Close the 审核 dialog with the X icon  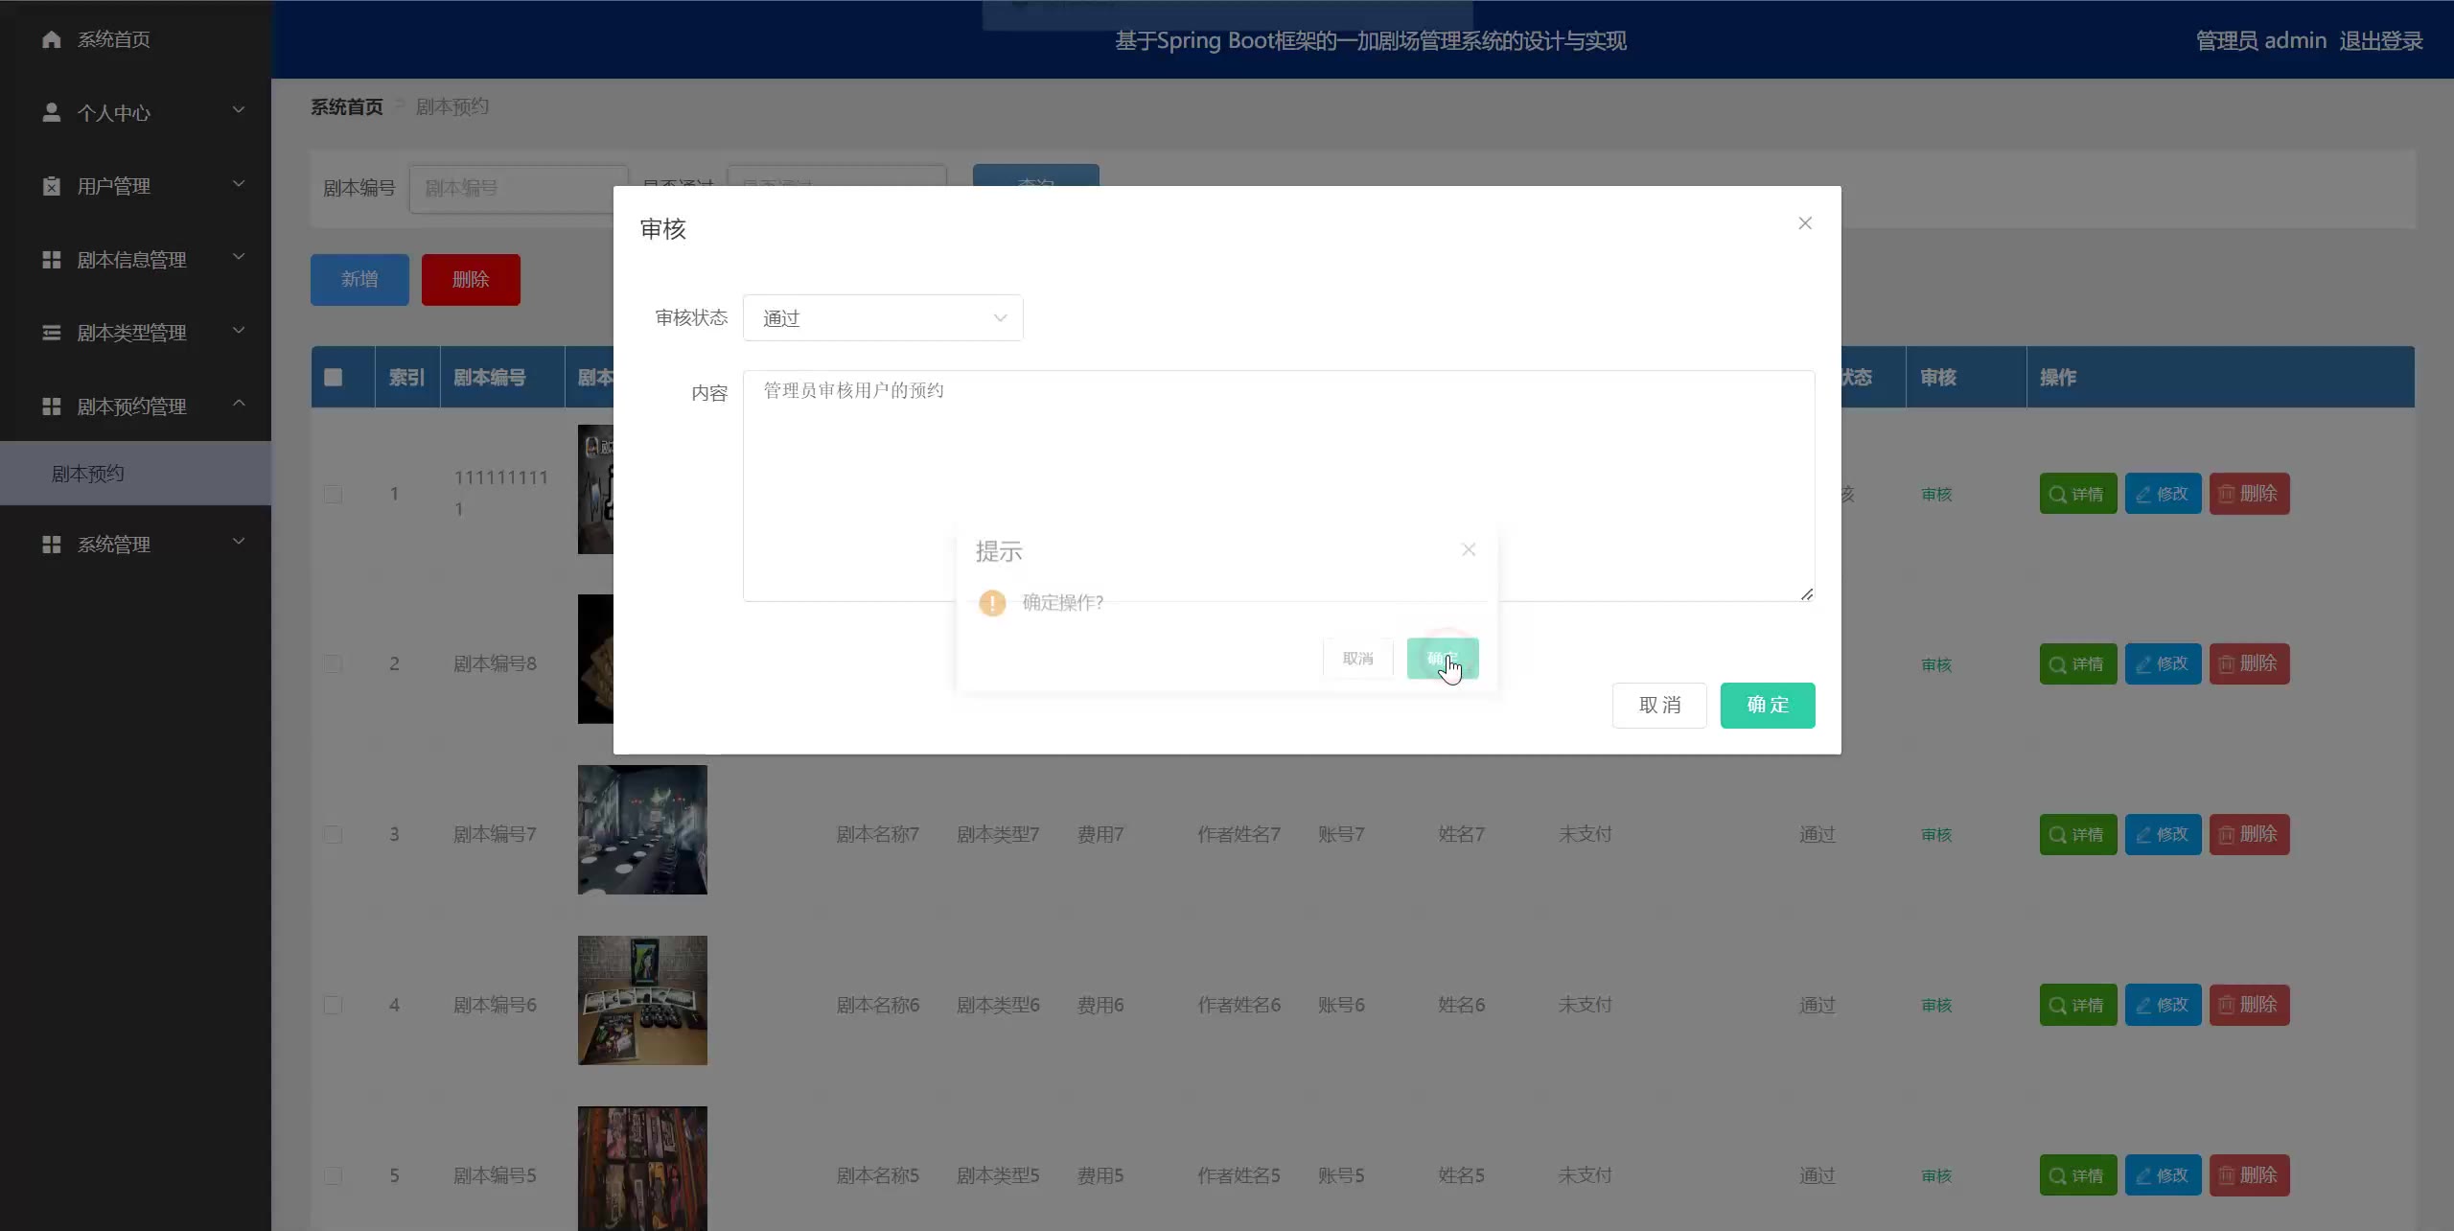tap(1804, 223)
